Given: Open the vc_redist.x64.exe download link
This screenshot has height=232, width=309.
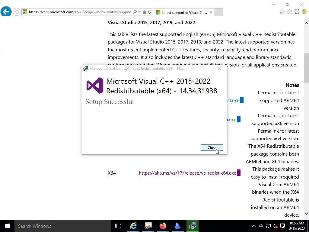Looking at the screenshot, I should click(x=187, y=173).
